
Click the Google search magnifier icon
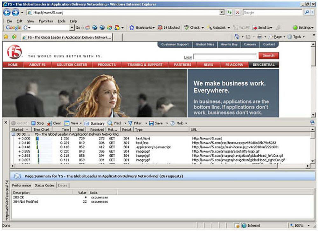point(307,12)
